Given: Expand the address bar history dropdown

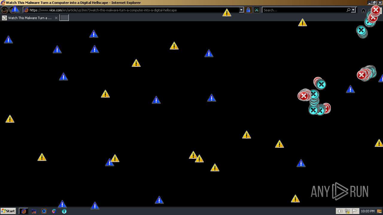Looking at the screenshot, I should point(241,10).
